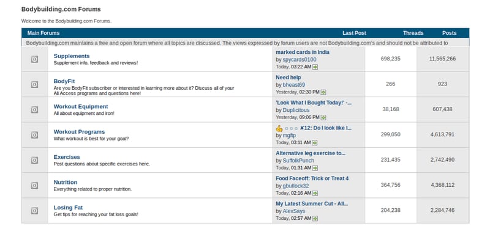490x226 pixels.
Task: Click the 'Bodybuilding.com Forums' page heading
Action: pyautogui.click(x=61, y=9)
